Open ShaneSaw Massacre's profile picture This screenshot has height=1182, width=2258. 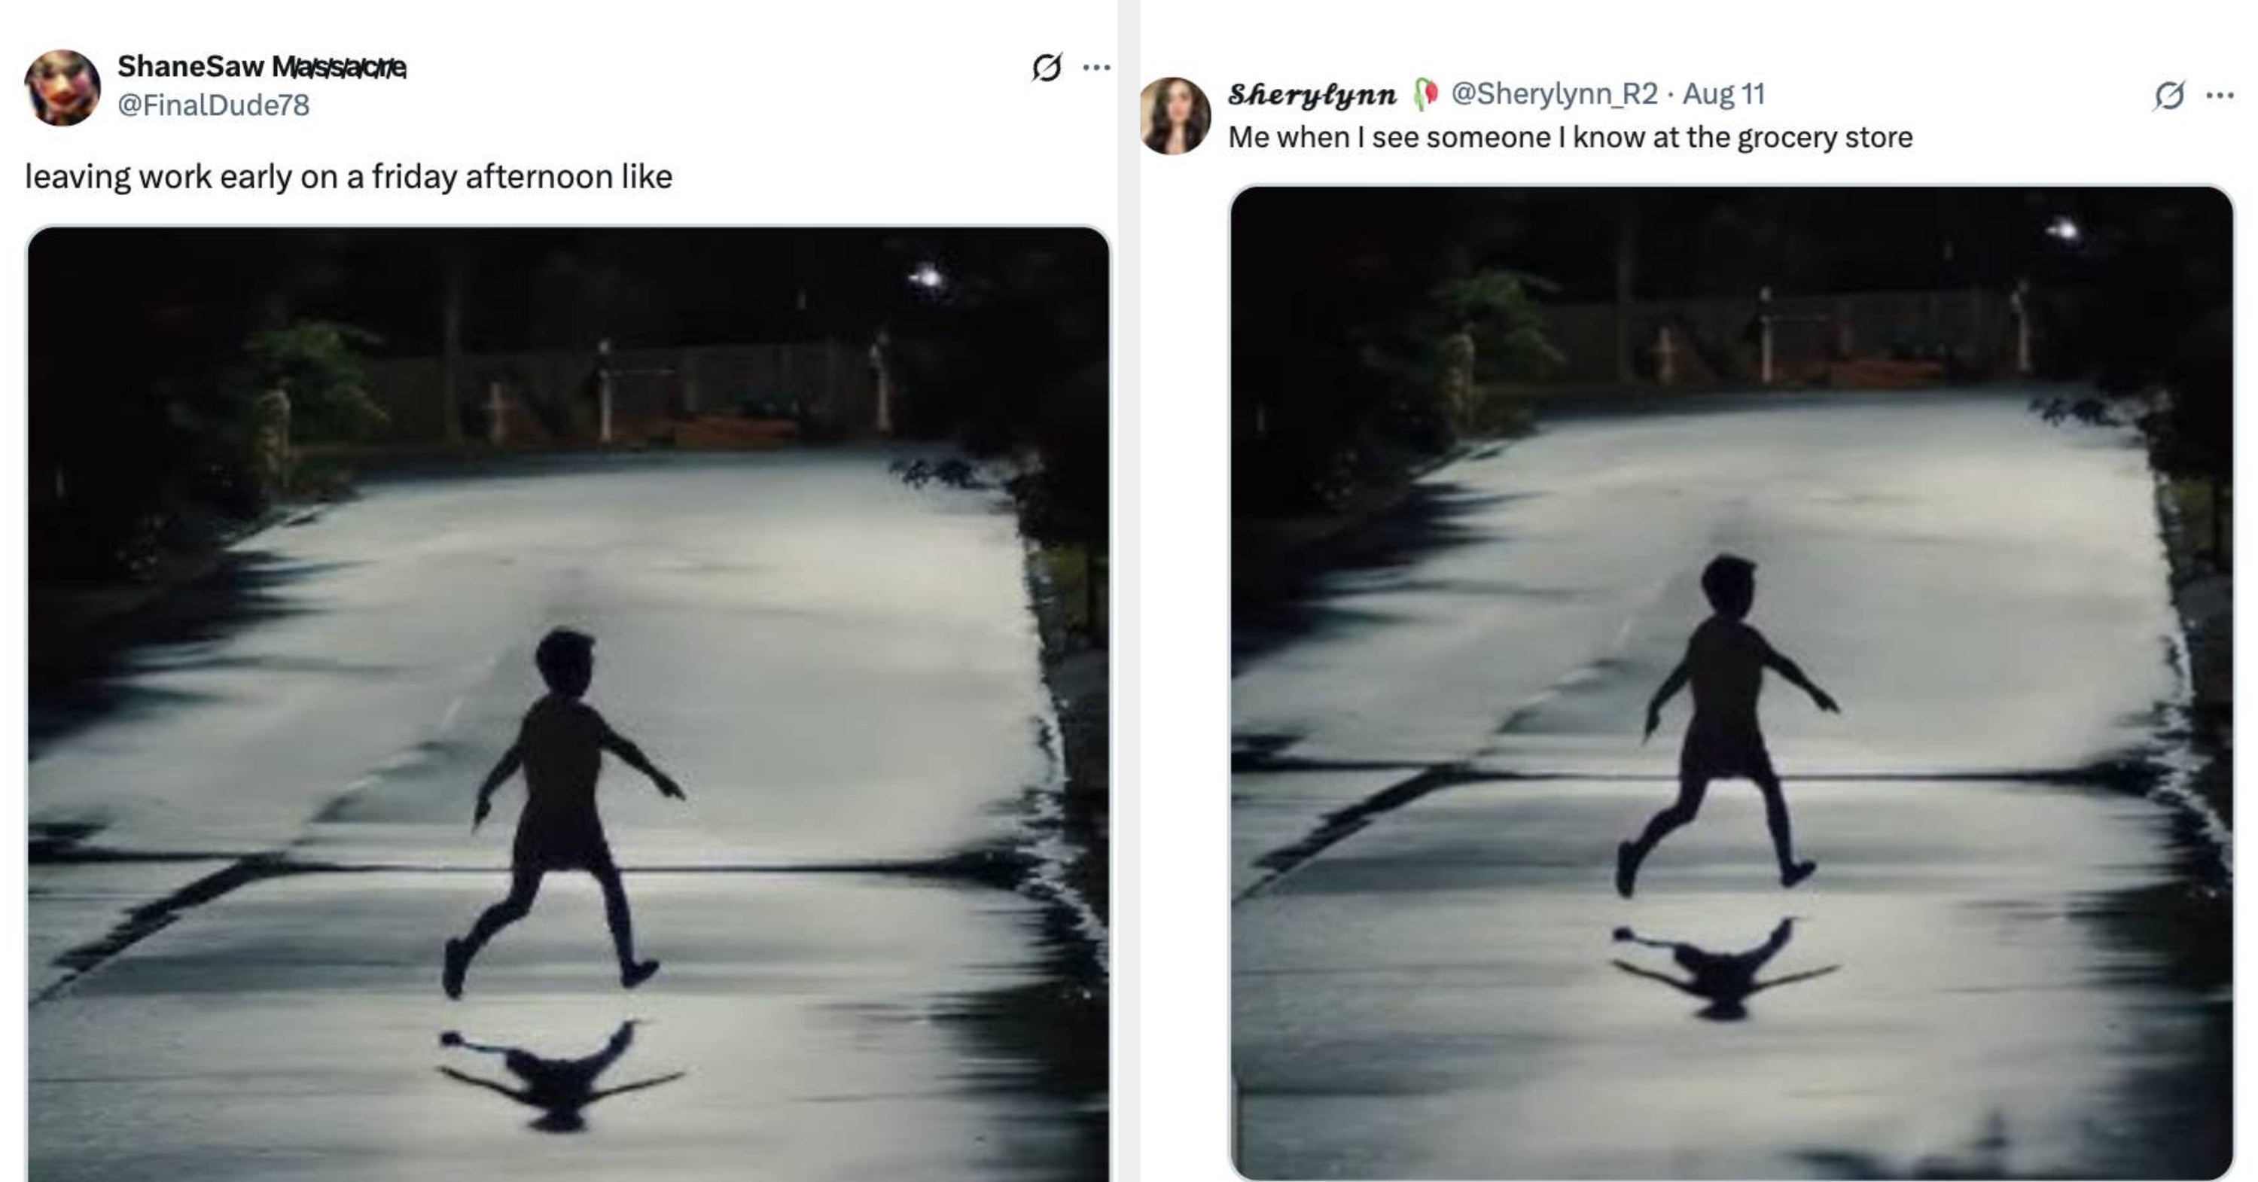[x=62, y=87]
